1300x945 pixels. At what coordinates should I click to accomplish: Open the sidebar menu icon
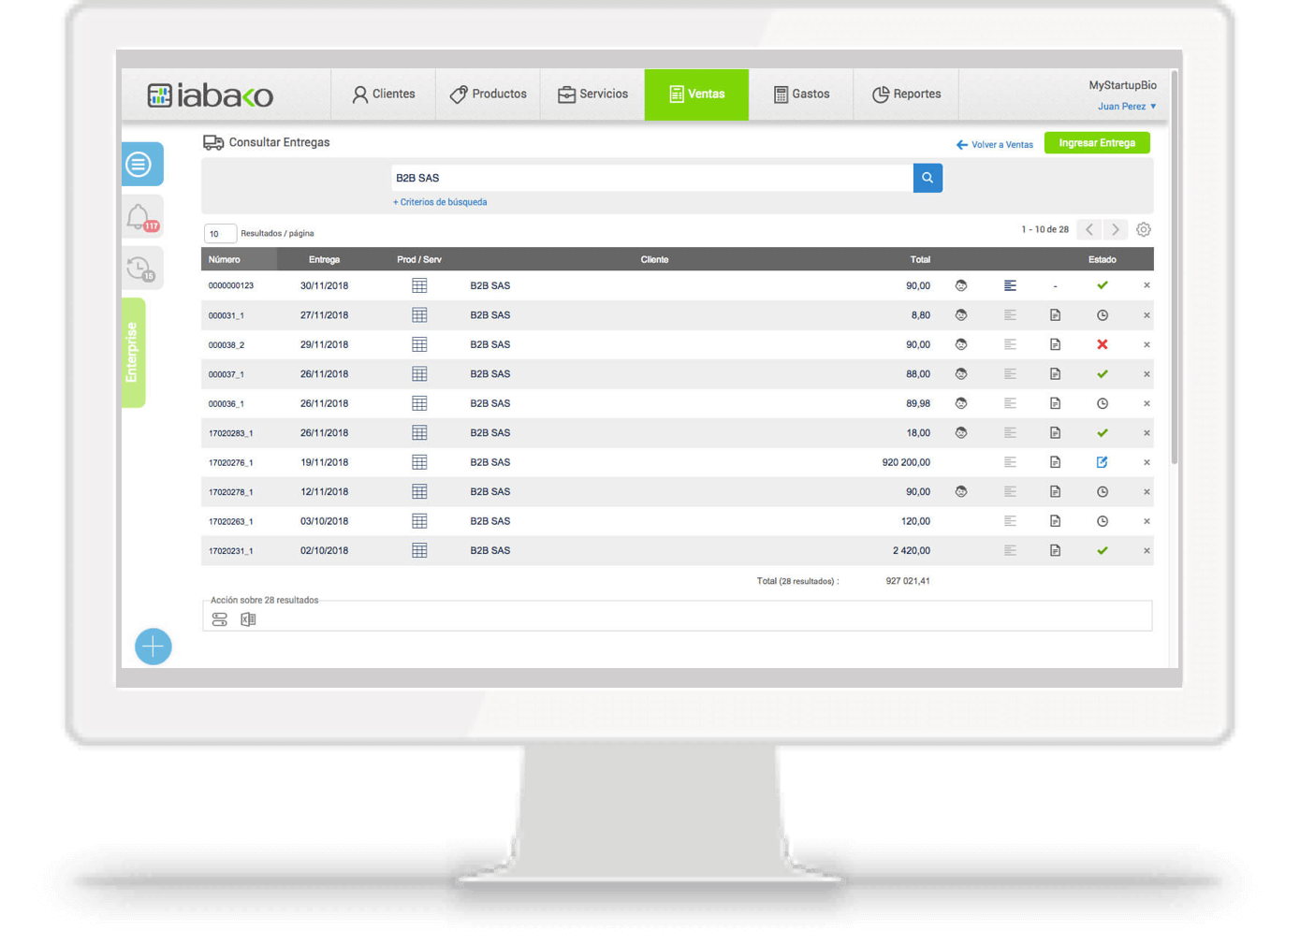coord(140,165)
